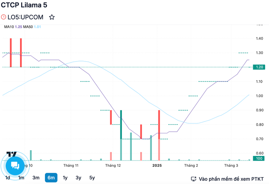Click the Tháng 12 timeline label

113,166
